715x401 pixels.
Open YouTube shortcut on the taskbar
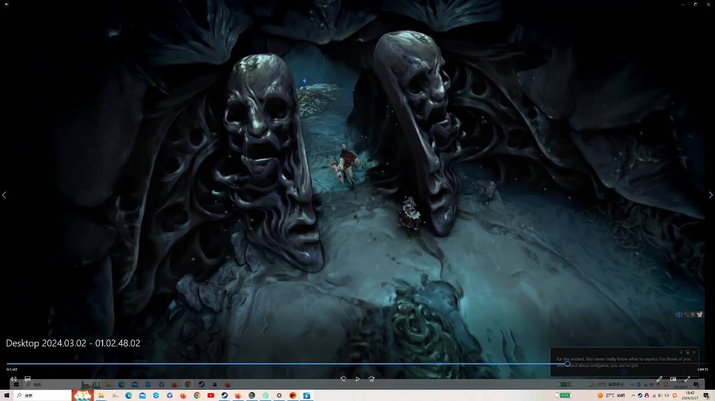pyautogui.click(x=211, y=395)
